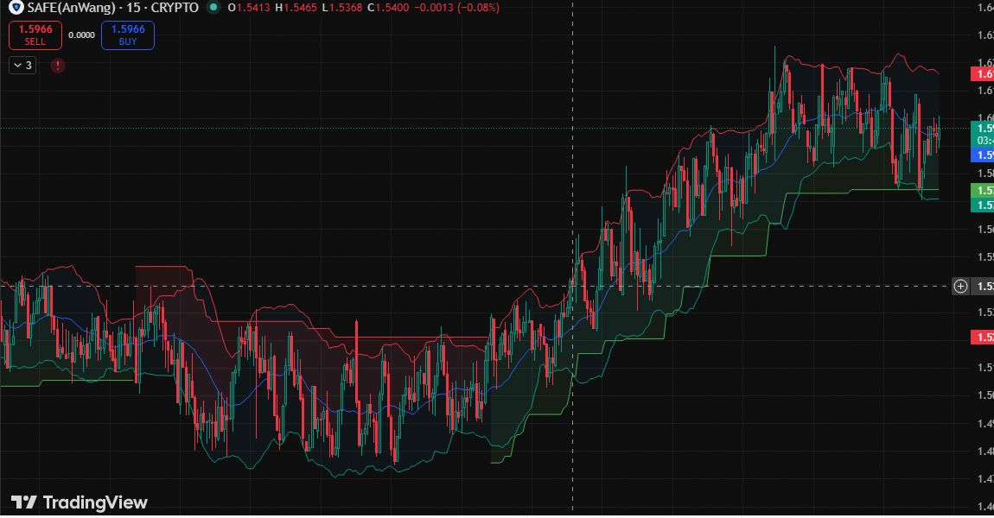Click the 15 interval in the chart title

pyautogui.click(x=133, y=8)
